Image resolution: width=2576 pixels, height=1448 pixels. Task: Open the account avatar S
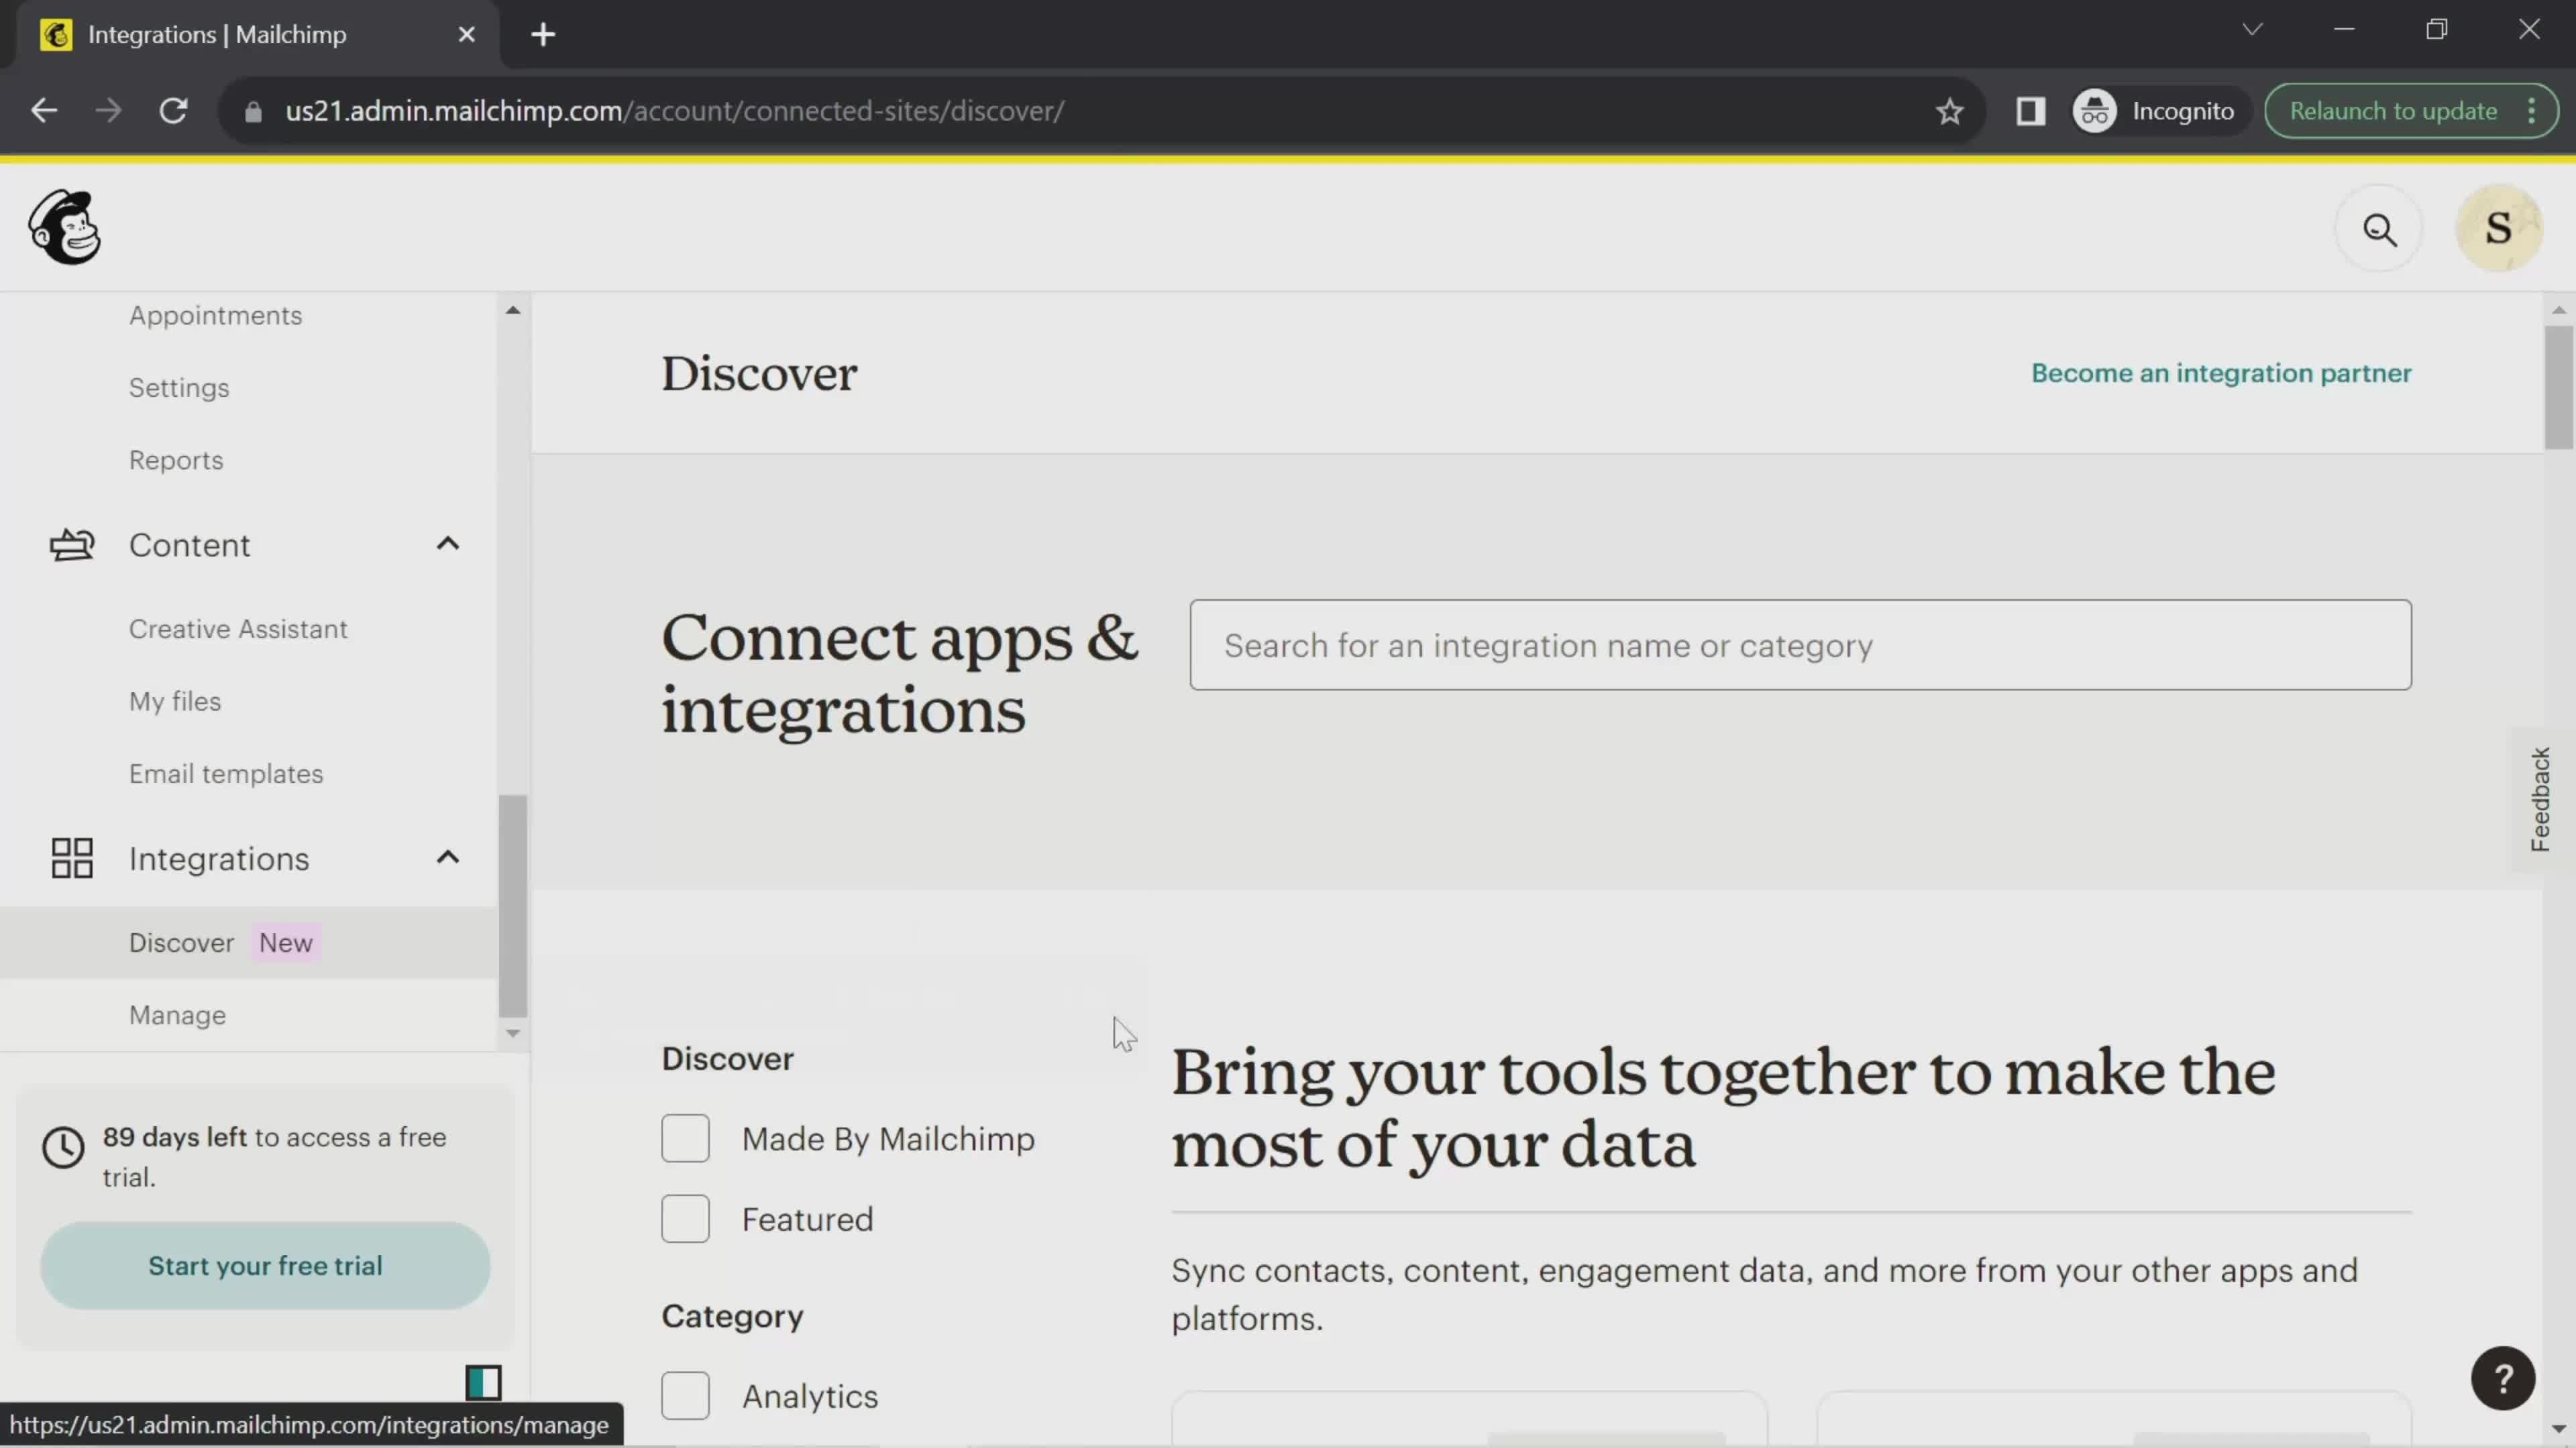coord(2498,229)
